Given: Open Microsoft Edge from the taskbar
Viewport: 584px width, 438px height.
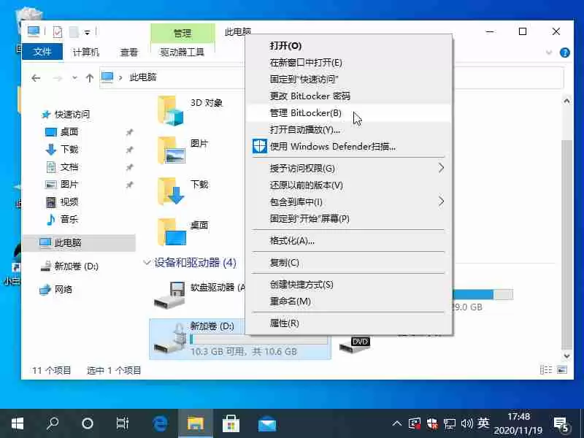Looking at the screenshot, I should 161,422.
